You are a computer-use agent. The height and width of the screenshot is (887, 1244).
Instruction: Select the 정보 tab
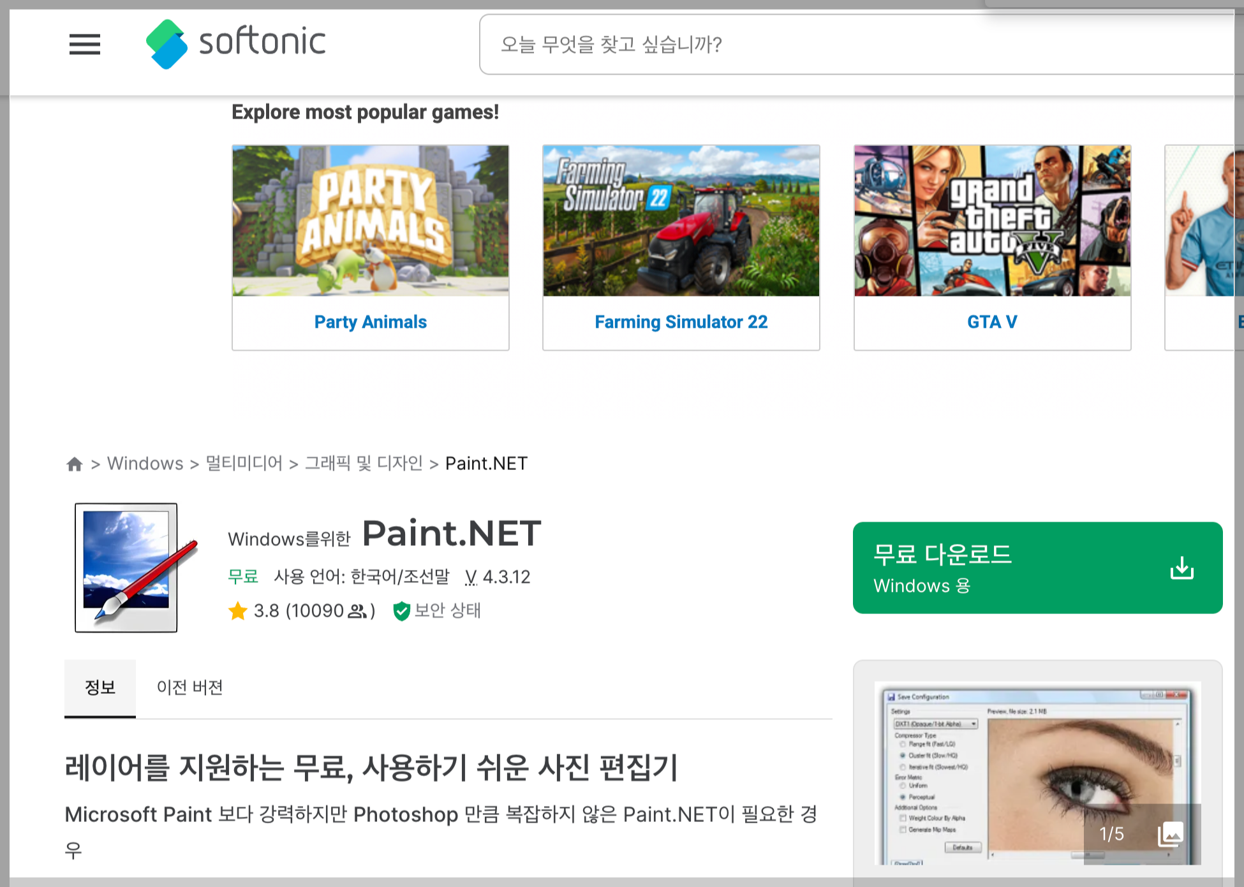click(x=100, y=688)
